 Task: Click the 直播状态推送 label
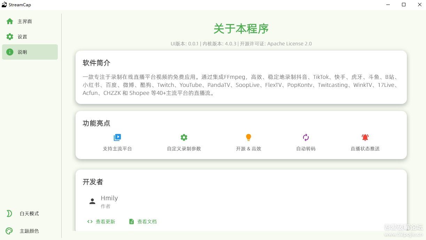pos(365,149)
